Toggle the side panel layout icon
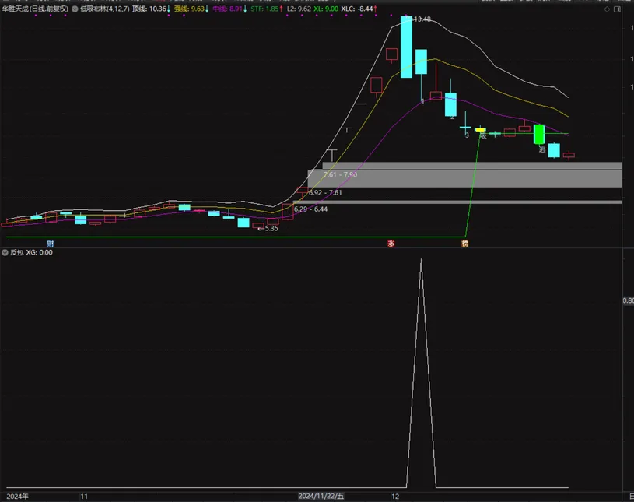This screenshot has height=502, width=634. [618, 9]
